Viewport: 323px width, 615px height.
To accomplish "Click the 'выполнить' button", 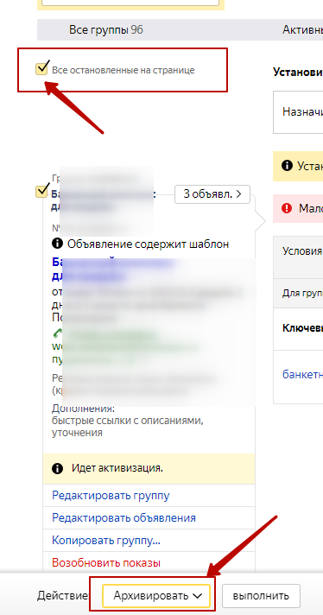I will pyautogui.click(x=261, y=596).
